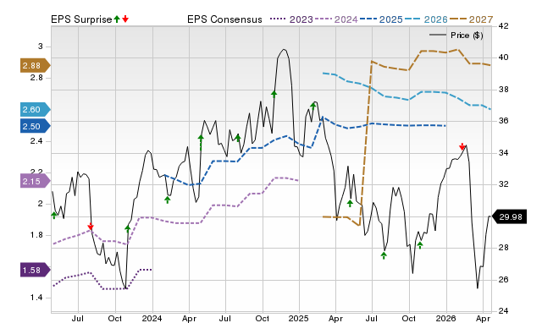
Task: Click the red down-arrow surprise marker near August 2023
Action: (x=91, y=227)
